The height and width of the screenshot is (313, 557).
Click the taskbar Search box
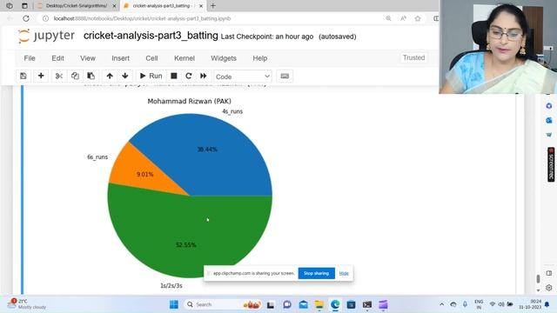224,304
